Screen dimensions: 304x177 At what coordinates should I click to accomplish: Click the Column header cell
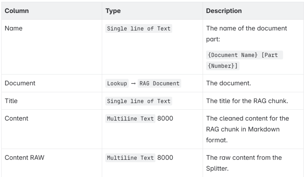click(x=52, y=11)
